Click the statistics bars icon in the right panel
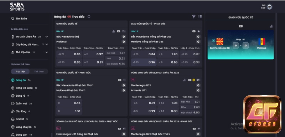 click(x=271, y=26)
